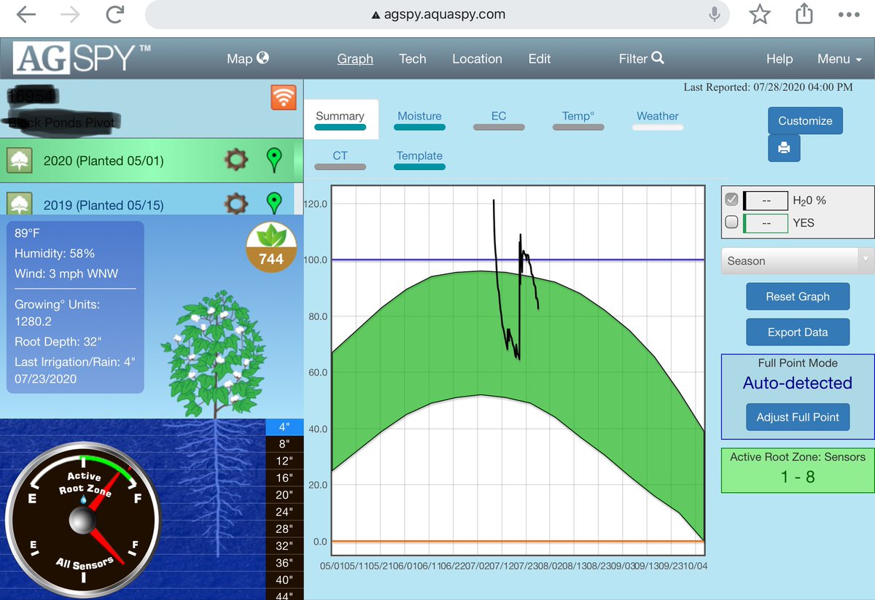Click the AgSpy logo
875x600 pixels.
(82, 58)
